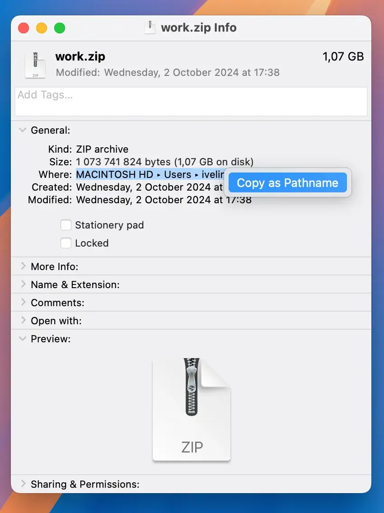Click the Modified date row in General
Viewport: 384px width, 513px height.
[x=164, y=200]
